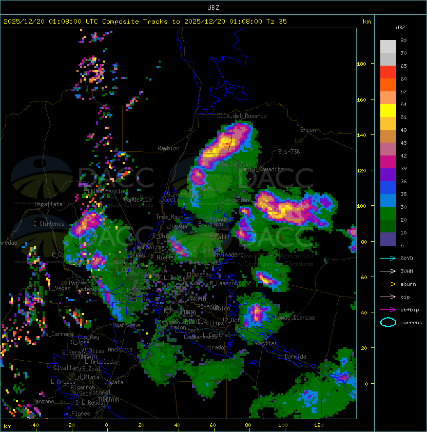Click the 'Divisadero' map label

point(228,254)
